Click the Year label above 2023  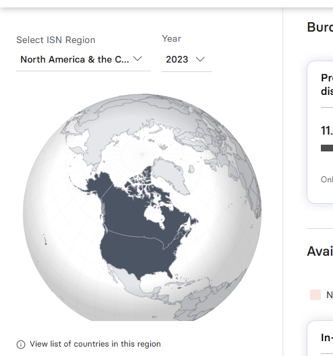(171, 38)
